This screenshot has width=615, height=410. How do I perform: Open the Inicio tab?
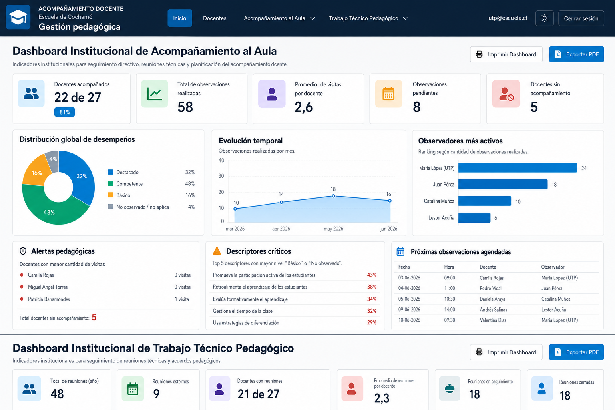179,18
